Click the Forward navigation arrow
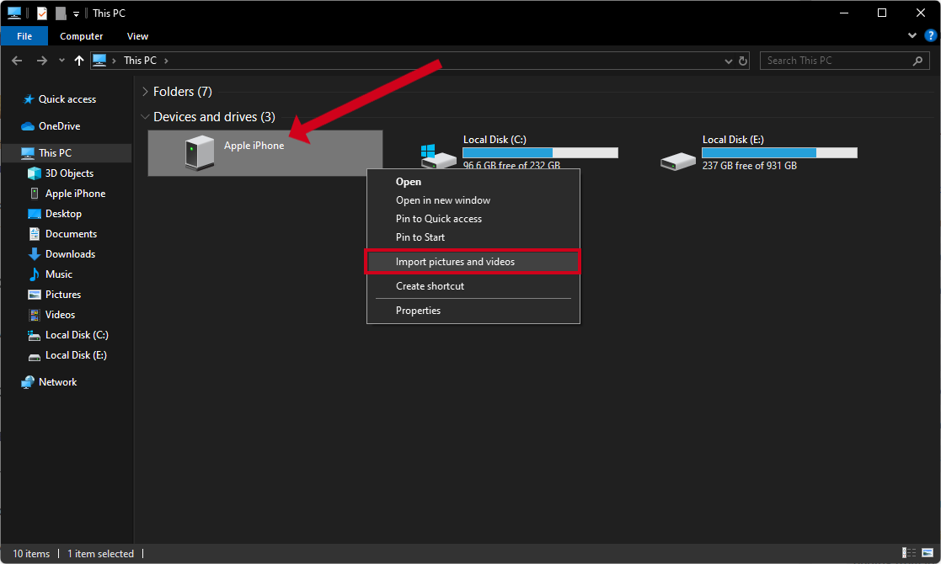 pyautogui.click(x=41, y=61)
